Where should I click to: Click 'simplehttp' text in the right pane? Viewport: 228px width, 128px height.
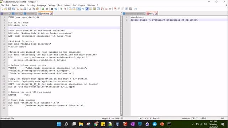point(137,17)
